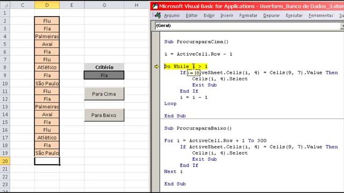
Task: Click the highlighted Do While line
Action: 186,66
